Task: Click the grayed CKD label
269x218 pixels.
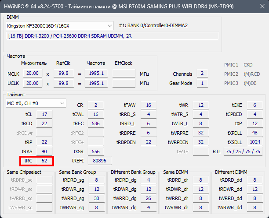Action: (248, 65)
